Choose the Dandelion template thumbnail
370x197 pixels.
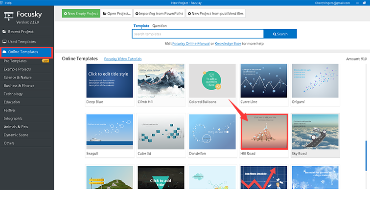click(x=212, y=132)
